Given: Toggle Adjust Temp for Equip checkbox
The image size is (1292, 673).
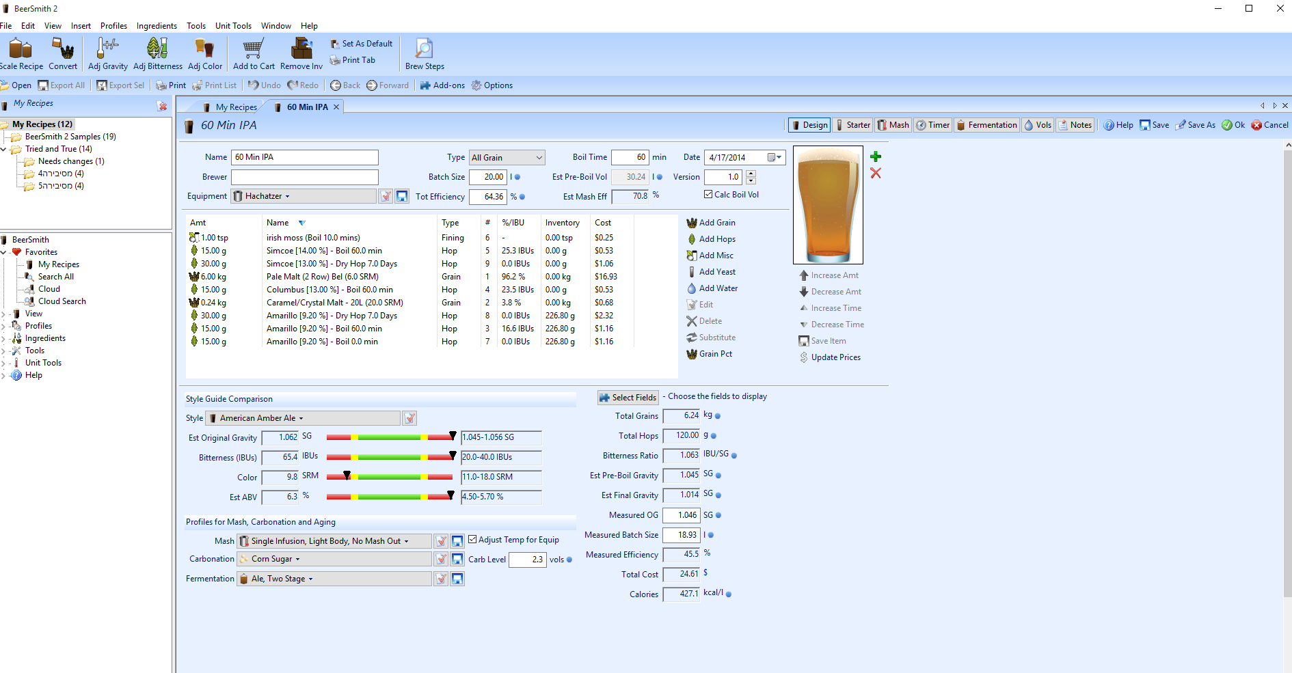Looking at the screenshot, I should click(472, 539).
